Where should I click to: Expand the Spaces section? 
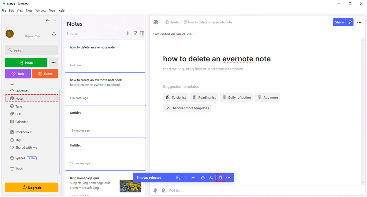point(8,158)
